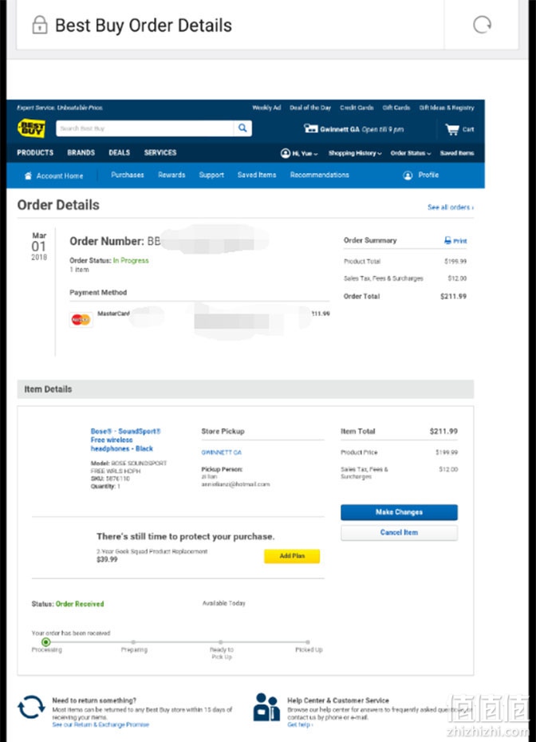Viewport: 536px width, 742px height.
Task: Click the Cancel Item button
Action: [x=399, y=532]
